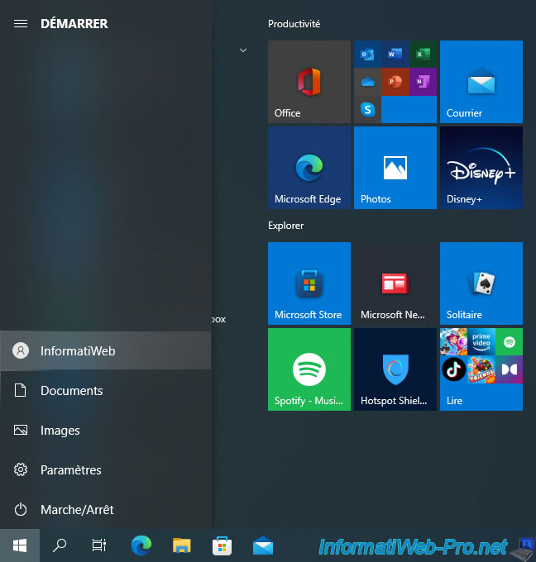Open Candy Crush Friends in the Lire tile
This screenshot has width=536, height=562.
tap(481, 369)
